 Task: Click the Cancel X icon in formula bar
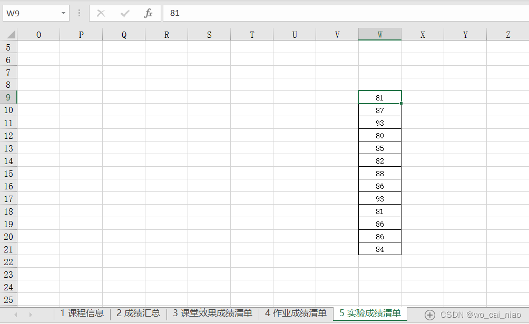(x=101, y=13)
